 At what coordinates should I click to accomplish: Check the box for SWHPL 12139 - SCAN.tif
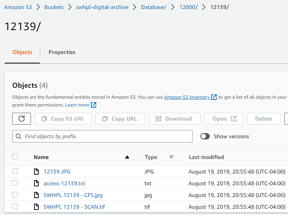tap(15, 206)
